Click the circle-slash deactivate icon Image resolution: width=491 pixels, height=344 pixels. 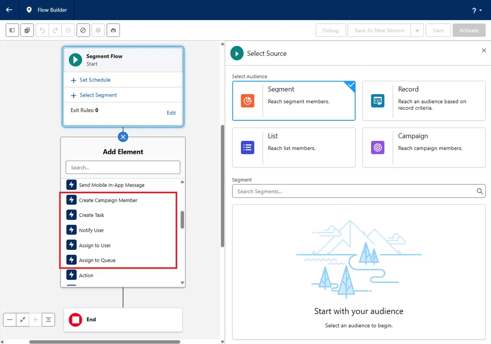point(83,30)
